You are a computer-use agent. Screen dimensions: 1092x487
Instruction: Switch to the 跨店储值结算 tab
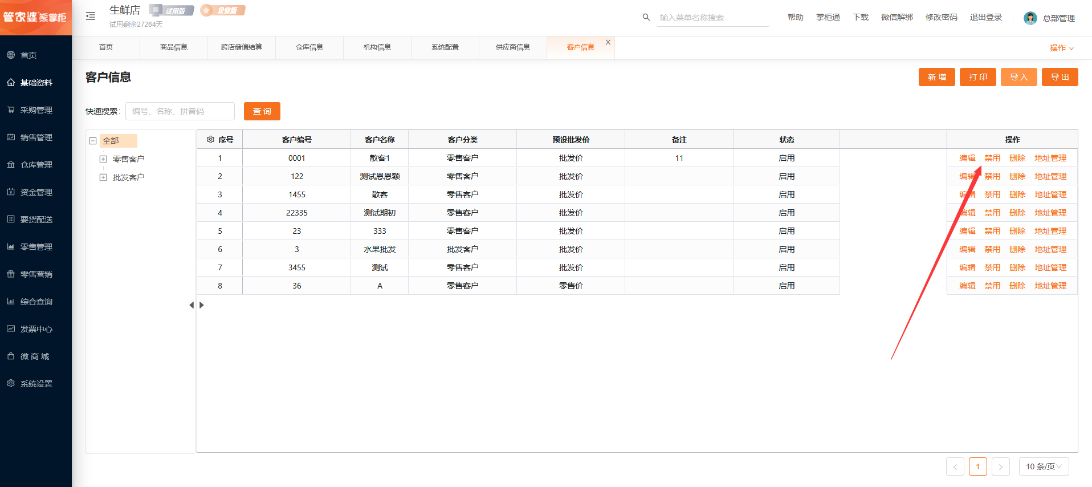[242, 47]
